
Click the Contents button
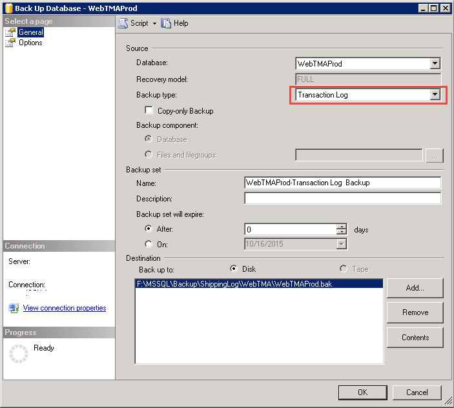pos(415,338)
